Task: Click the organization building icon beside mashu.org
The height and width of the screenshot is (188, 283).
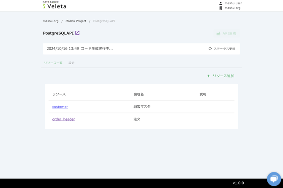Action: pyautogui.click(x=220, y=8)
